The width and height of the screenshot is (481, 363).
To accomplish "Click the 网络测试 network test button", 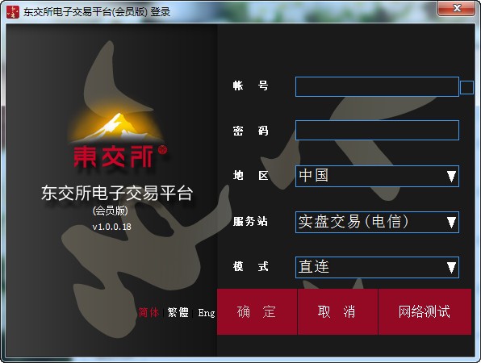I will click(x=425, y=312).
